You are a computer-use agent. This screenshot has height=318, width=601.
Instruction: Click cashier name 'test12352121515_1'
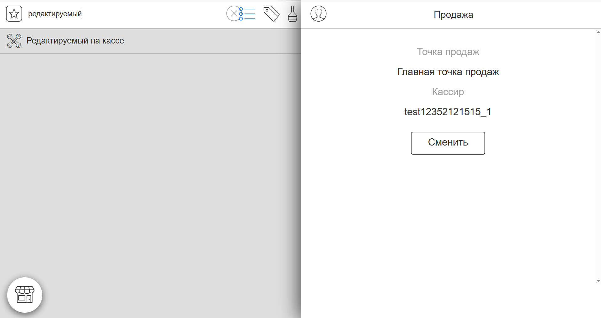448,112
